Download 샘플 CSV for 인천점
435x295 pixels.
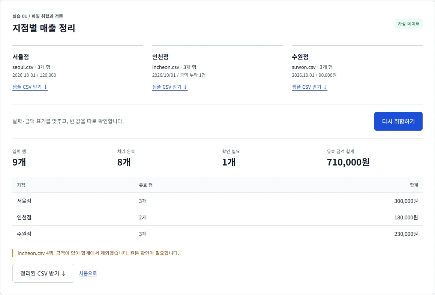coord(170,87)
